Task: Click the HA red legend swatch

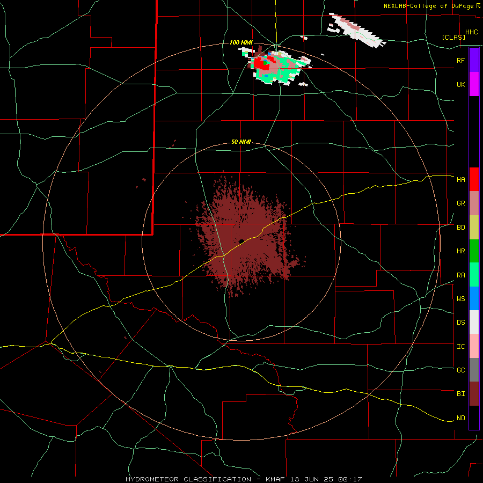Action: point(474,179)
